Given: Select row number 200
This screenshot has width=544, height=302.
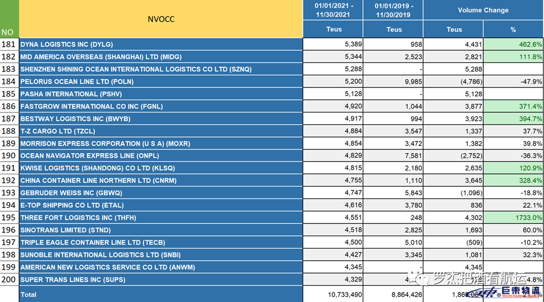Looking at the screenshot, I should point(9,280).
